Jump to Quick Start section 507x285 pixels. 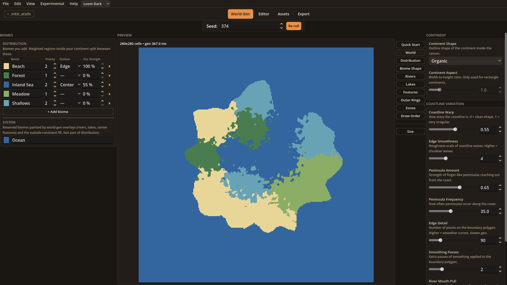point(410,45)
